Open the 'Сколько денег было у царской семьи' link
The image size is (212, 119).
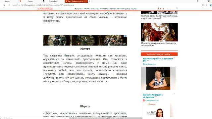(159, 17)
